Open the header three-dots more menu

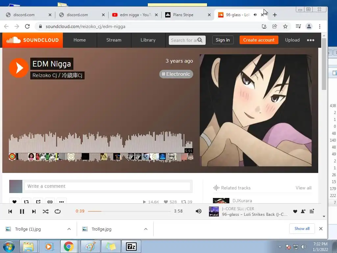pos(311,40)
